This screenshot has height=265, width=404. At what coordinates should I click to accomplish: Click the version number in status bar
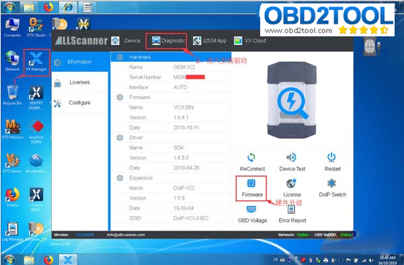85,235
